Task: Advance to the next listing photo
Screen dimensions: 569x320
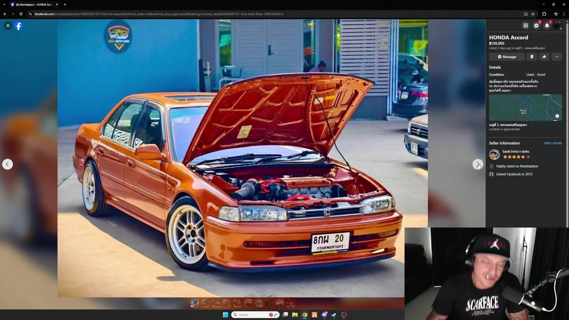Action: (477, 164)
